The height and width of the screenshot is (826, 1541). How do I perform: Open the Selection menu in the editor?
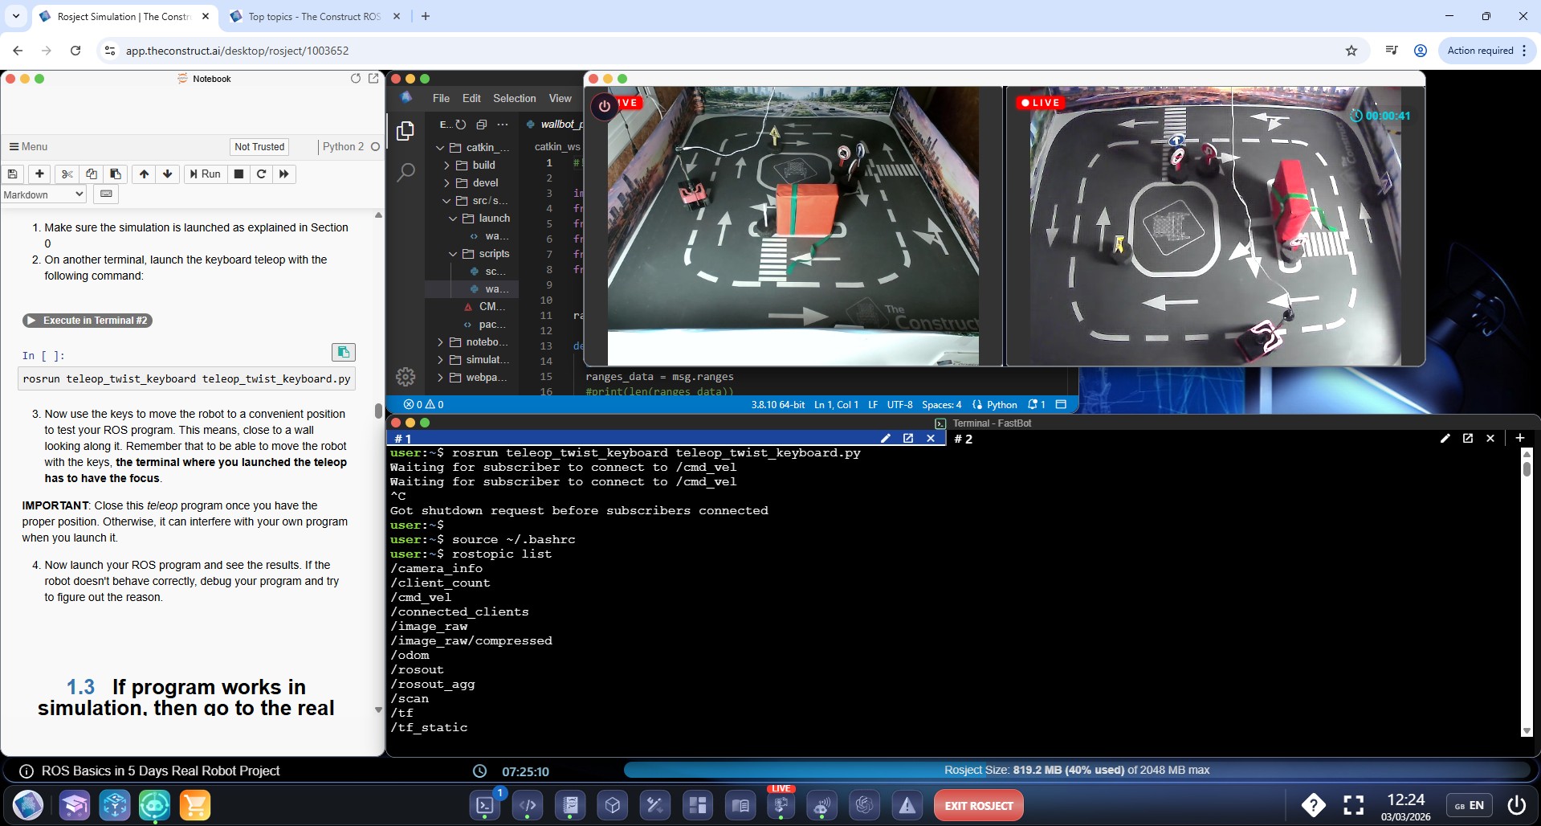[514, 98]
